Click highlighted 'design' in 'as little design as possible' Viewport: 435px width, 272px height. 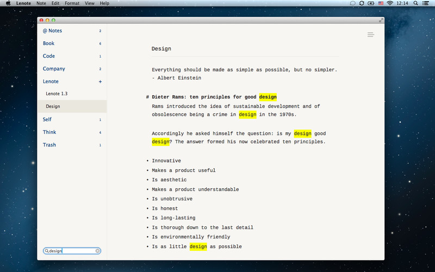(x=198, y=246)
